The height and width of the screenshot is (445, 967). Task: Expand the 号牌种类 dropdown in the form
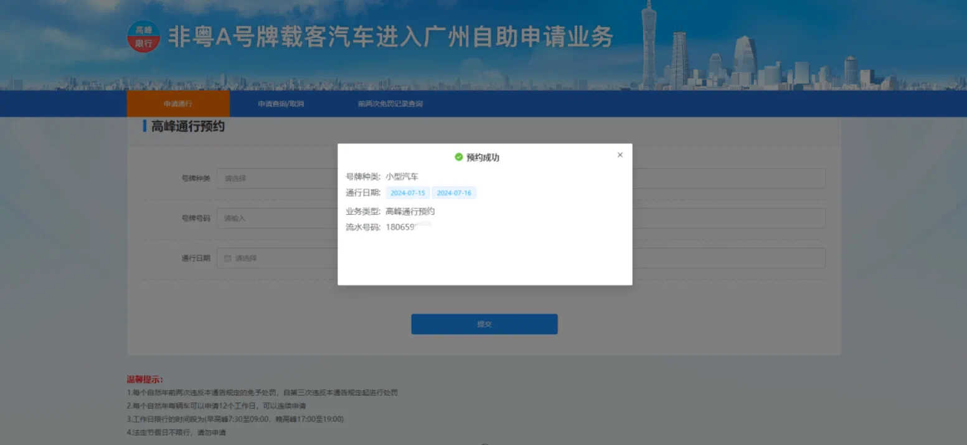pos(277,179)
